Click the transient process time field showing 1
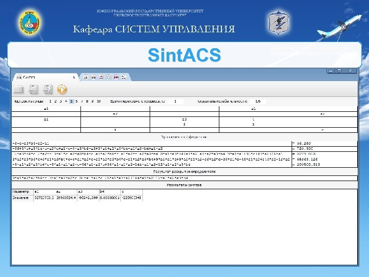Image resolution: width=369 pixels, height=277 pixels. 175,101
